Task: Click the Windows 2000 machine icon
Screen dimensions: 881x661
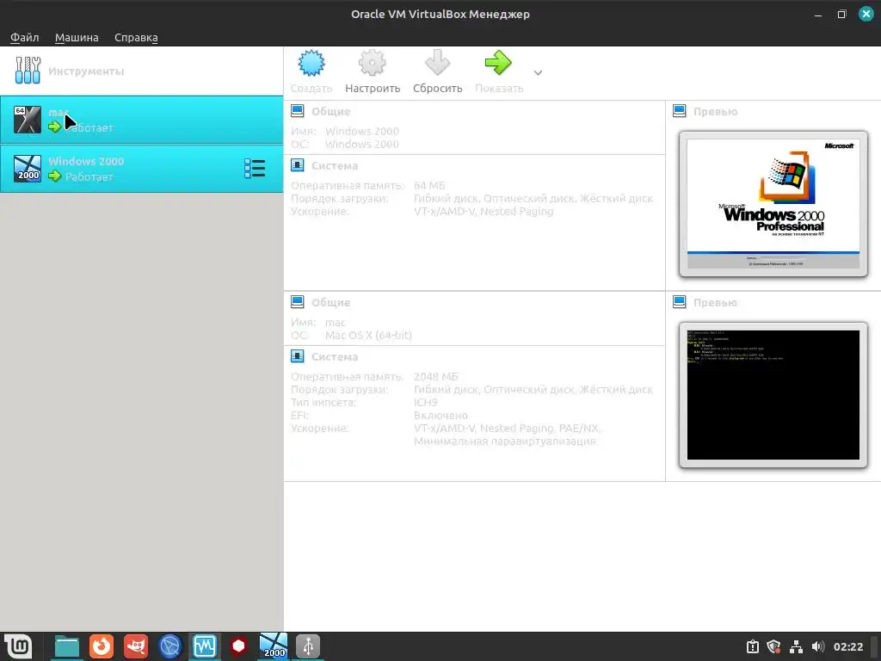Action: (28, 169)
